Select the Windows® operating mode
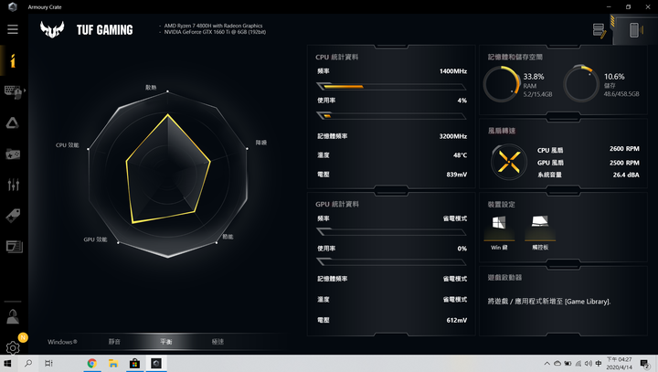This screenshot has width=658, height=372. 62,342
